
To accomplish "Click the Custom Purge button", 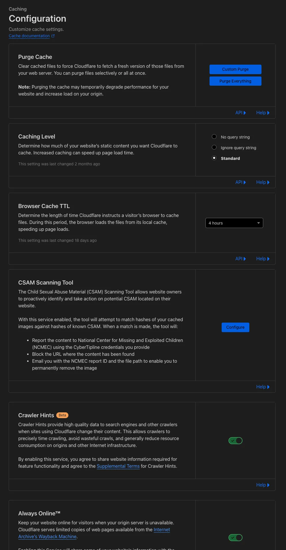I will coord(235,69).
